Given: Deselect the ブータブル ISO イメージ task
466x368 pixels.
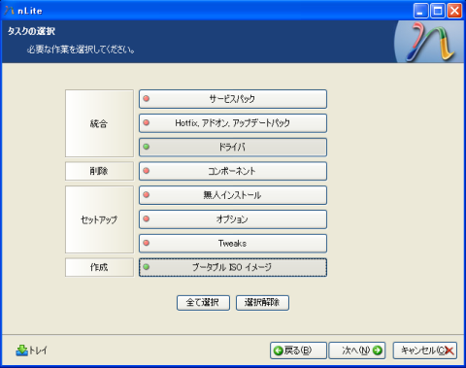Looking at the screenshot, I should pos(233,267).
